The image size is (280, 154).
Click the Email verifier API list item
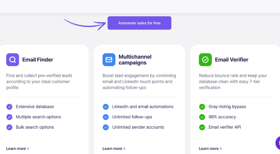(x=225, y=127)
